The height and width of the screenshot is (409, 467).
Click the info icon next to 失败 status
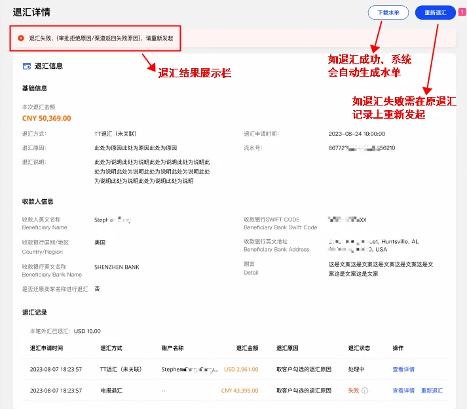point(365,391)
